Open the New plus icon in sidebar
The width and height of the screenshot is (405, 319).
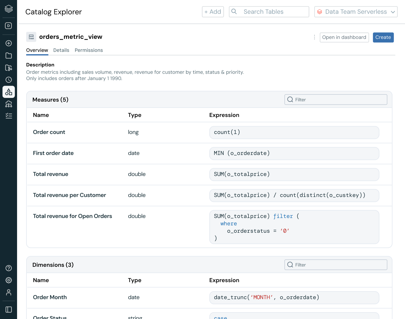9,43
